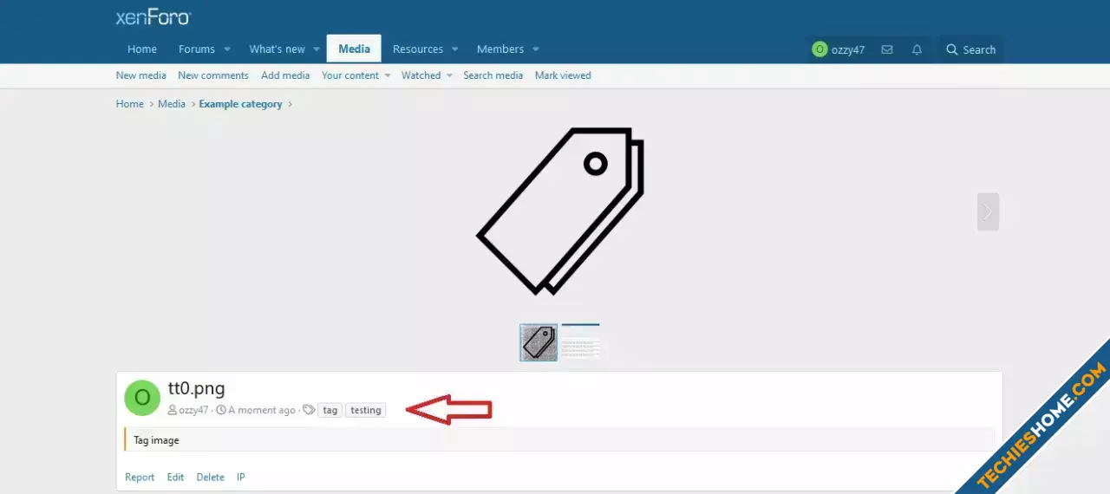Image resolution: width=1110 pixels, height=494 pixels.
Task: Open the alerts bell icon
Action: (x=917, y=49)
